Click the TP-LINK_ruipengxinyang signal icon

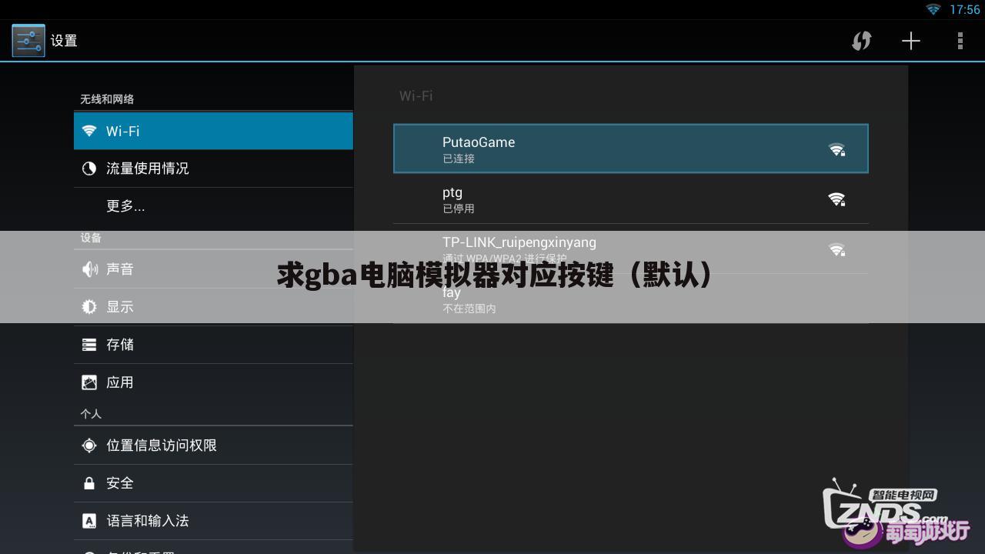(x=836, y=249)
